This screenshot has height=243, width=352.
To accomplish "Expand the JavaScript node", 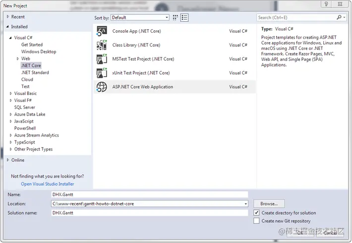I will coord(10,121).
